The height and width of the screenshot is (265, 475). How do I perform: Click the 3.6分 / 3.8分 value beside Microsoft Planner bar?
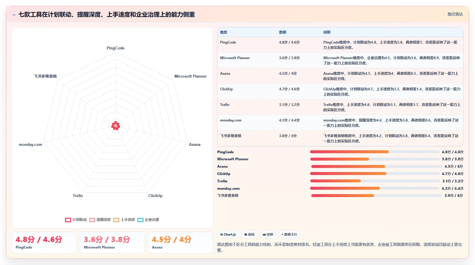[453, 159]
